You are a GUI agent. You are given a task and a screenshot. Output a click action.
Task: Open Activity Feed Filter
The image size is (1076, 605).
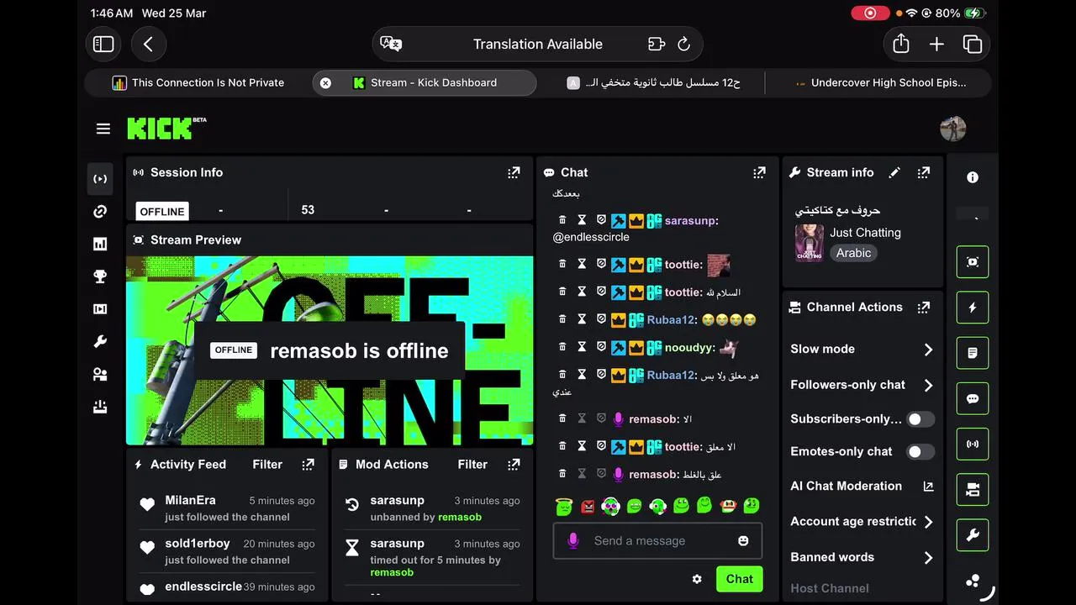pos(267,464)
